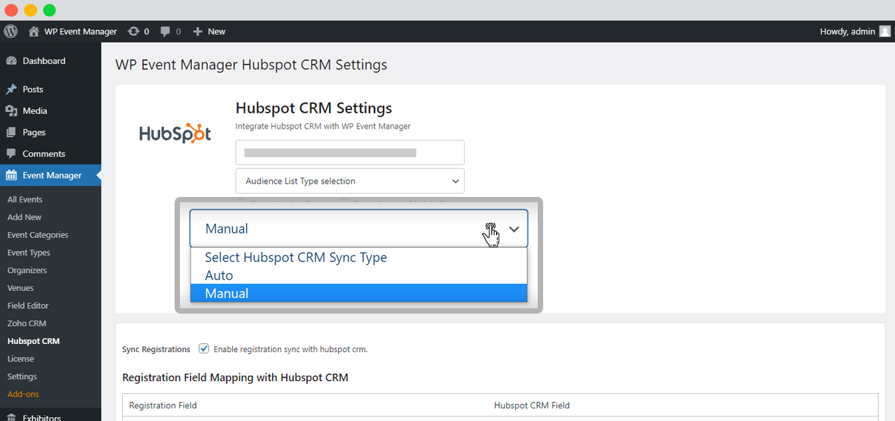Open Event Categories
Screen dimensions: 895x421
tap(38, 235)
